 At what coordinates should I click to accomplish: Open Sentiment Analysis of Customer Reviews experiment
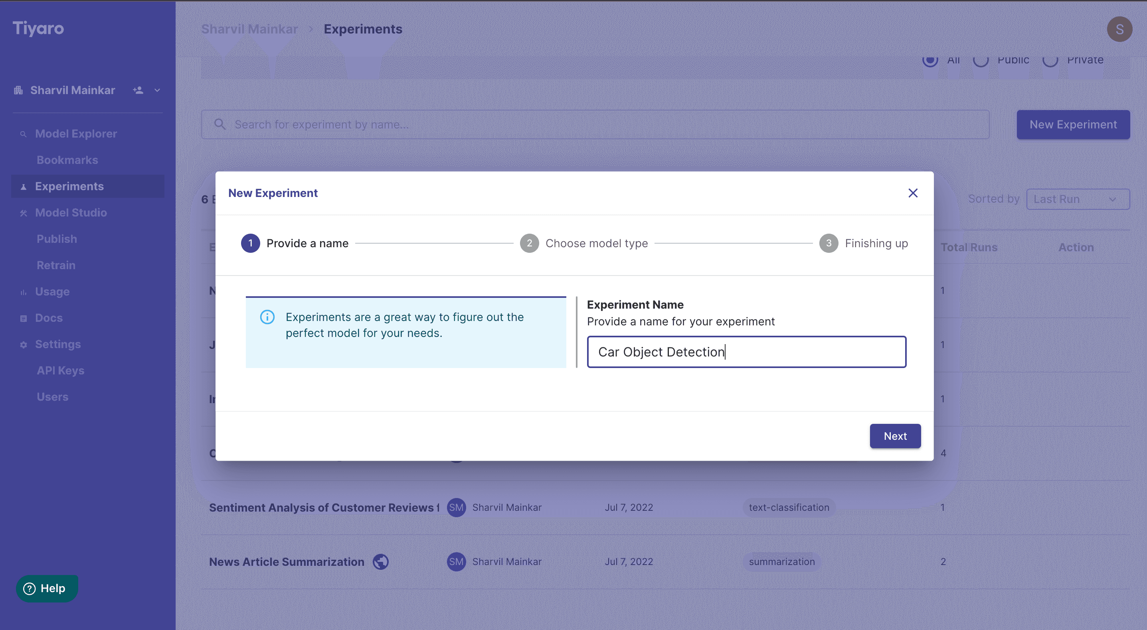[x=324, y=507]
